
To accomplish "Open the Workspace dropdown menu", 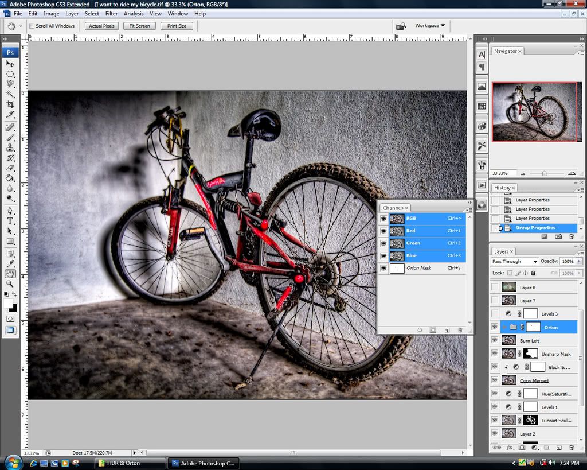I will pos(430,26).
